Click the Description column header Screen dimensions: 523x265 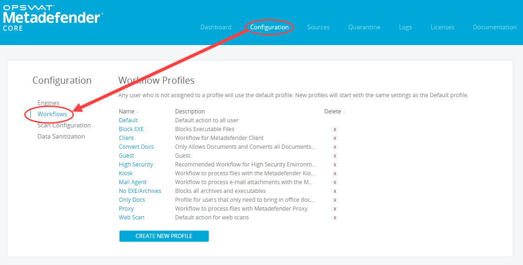190,112
